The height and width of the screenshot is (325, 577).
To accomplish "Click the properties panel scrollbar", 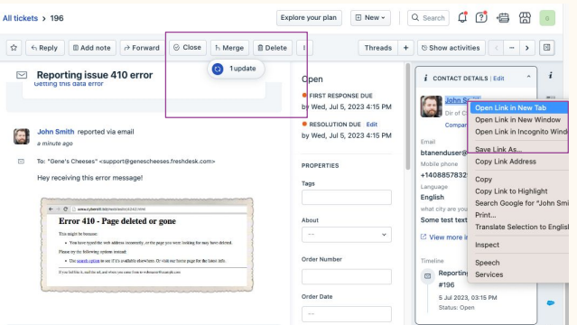I will [408, 117].
